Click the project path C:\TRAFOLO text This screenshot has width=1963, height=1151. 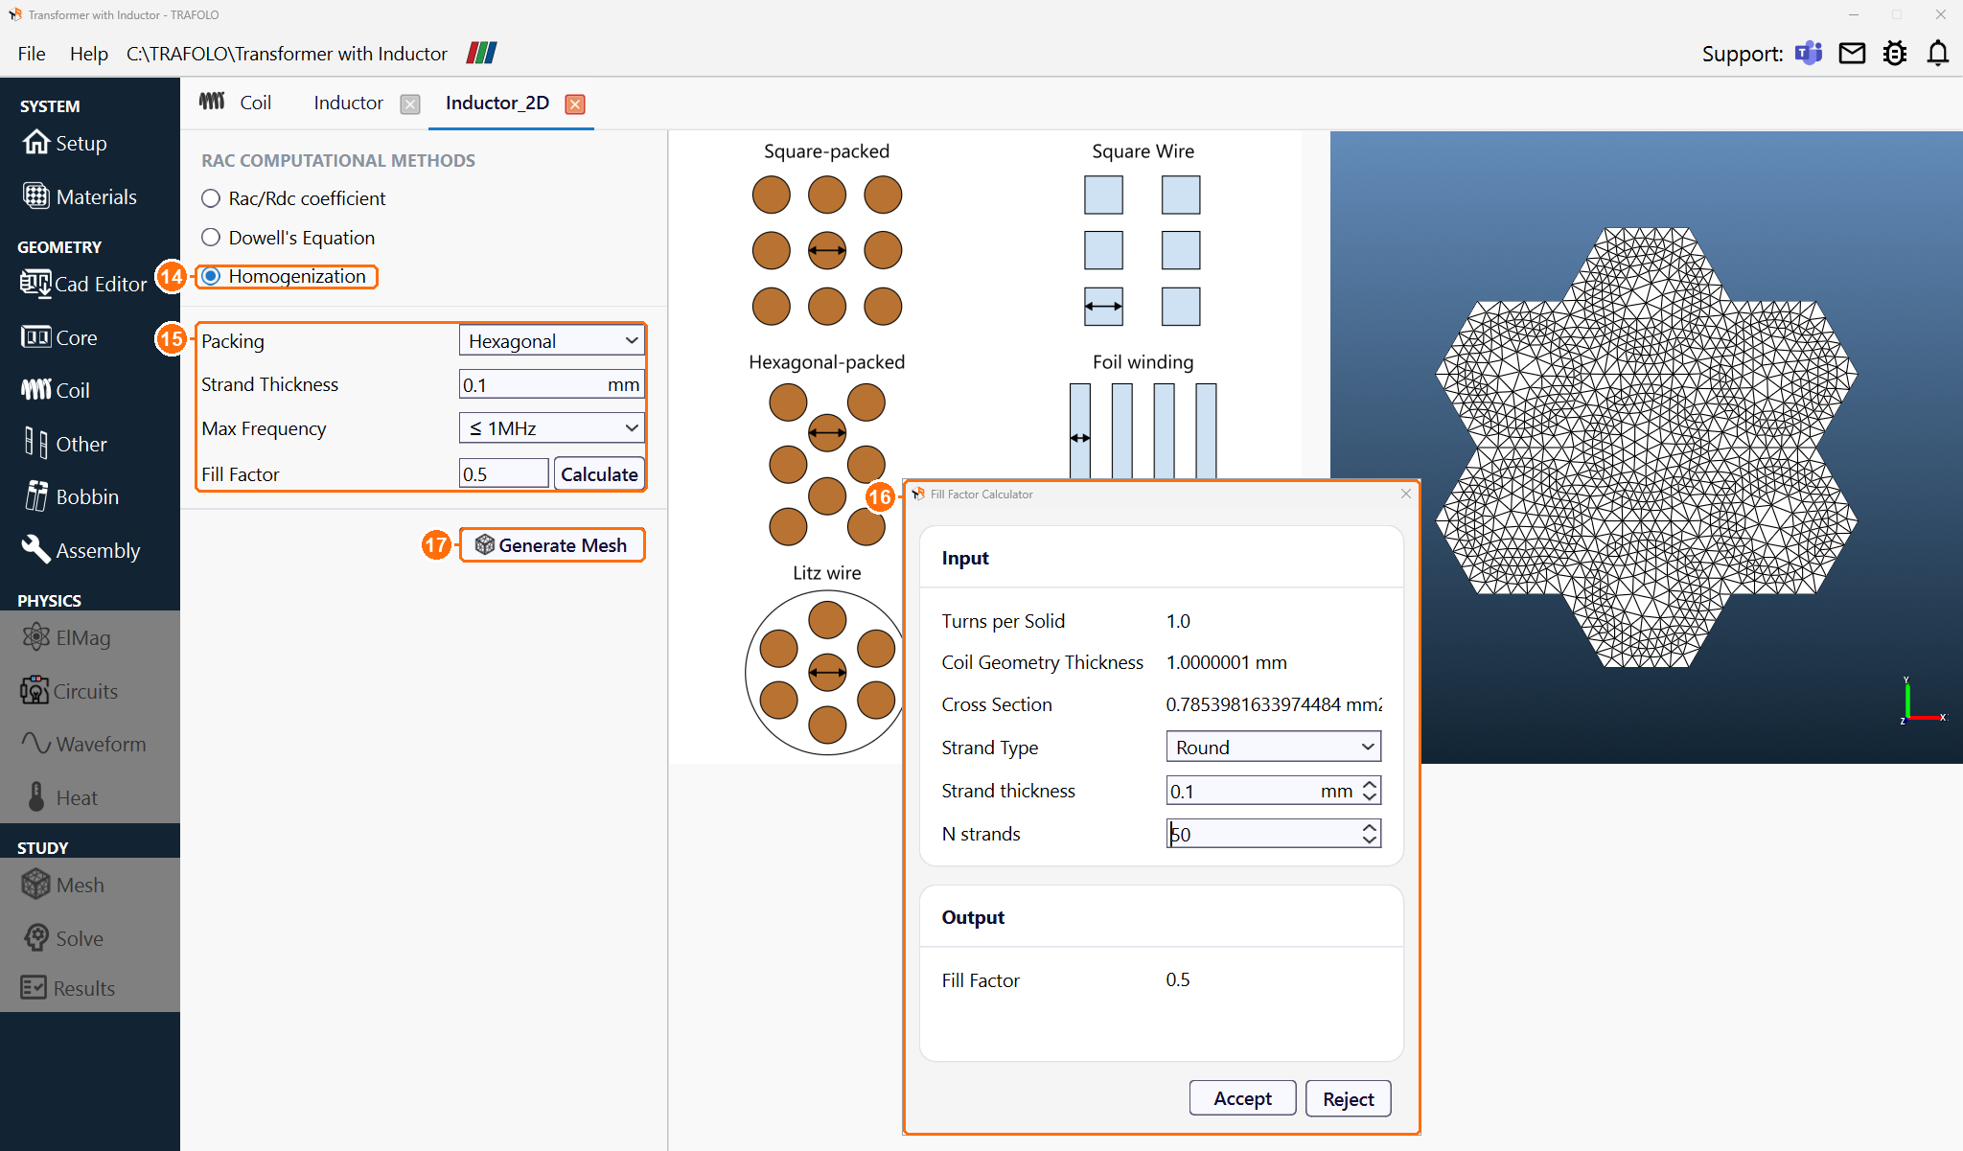pos(287,54)
